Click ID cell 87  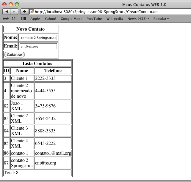[7, 163]
